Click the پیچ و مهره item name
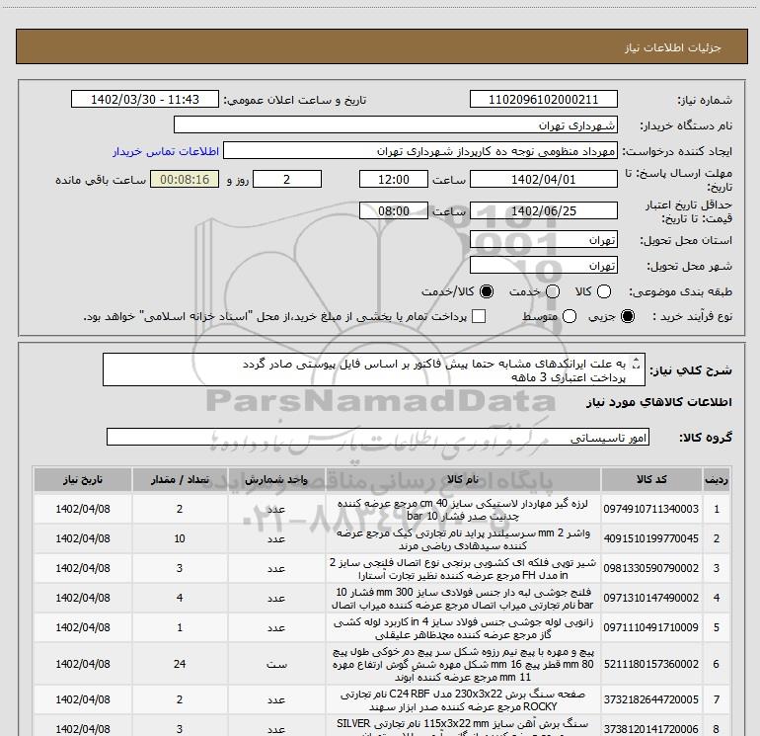The height and width of the screenshot is (736, 760). (463, 664)
